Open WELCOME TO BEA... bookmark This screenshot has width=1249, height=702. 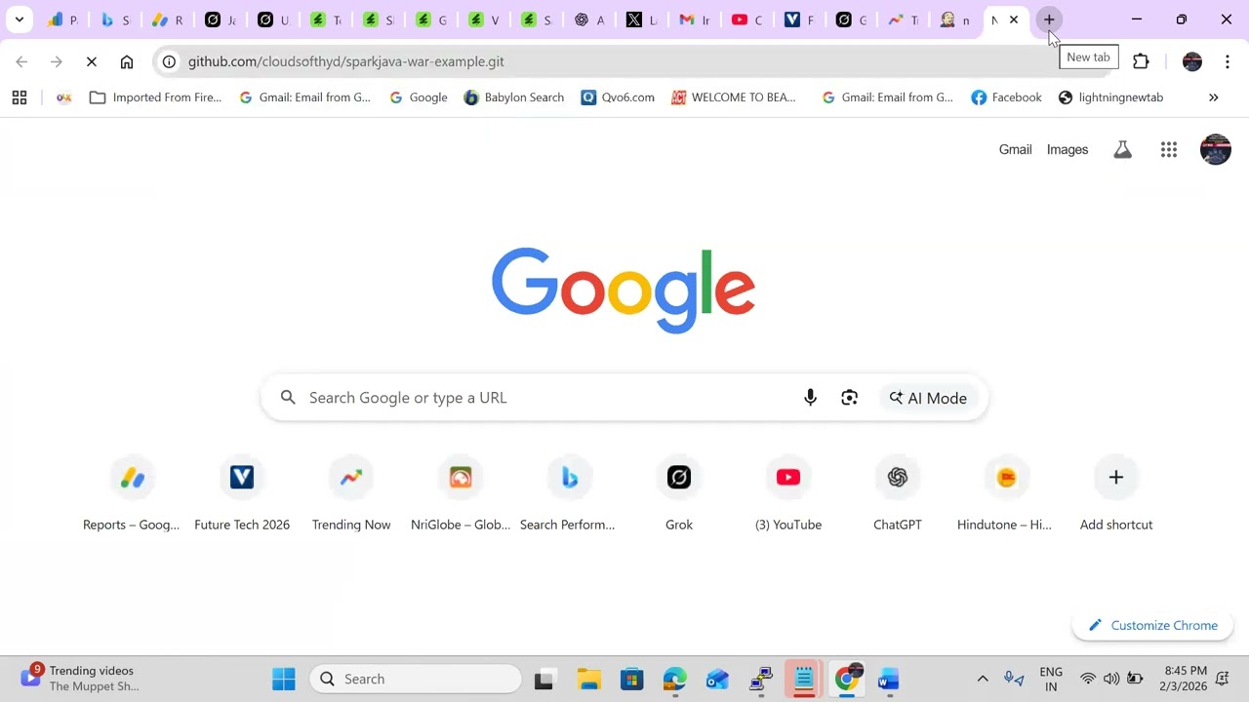(x=734, y=97)
